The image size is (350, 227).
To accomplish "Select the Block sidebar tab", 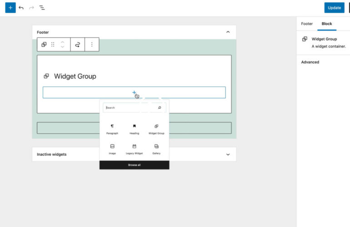I will tap(327, 24).
